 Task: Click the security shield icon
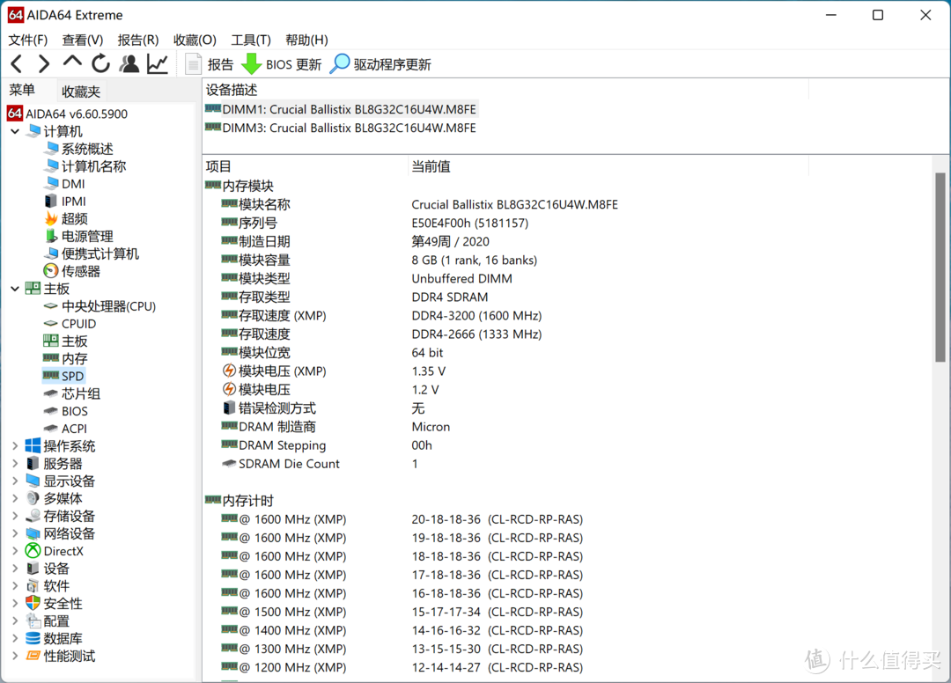coord(33,603)
